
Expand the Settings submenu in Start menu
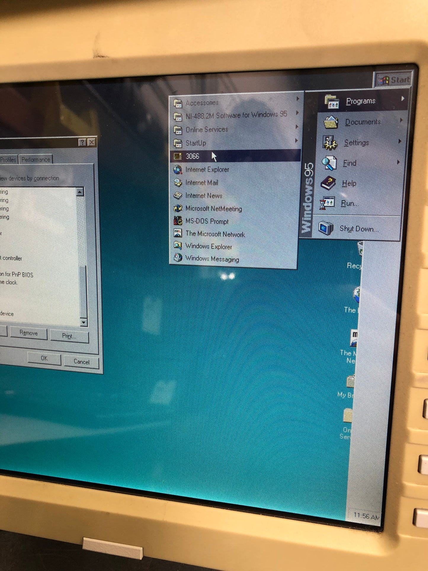[356, 143]
